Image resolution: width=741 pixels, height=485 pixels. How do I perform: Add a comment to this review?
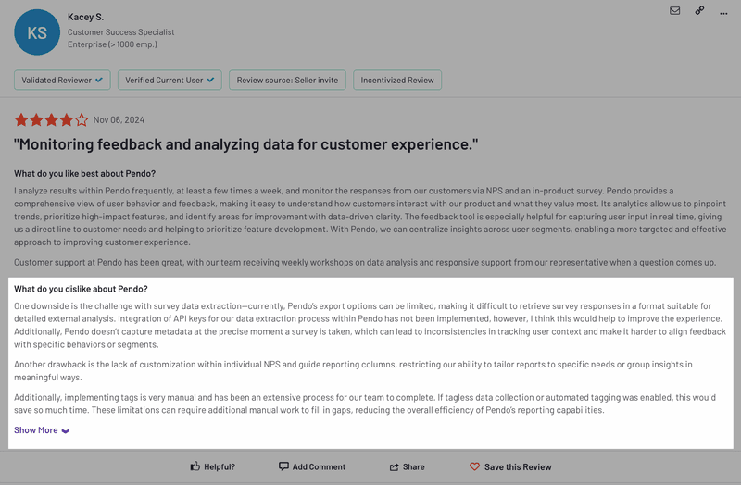(x=312, y=466)
